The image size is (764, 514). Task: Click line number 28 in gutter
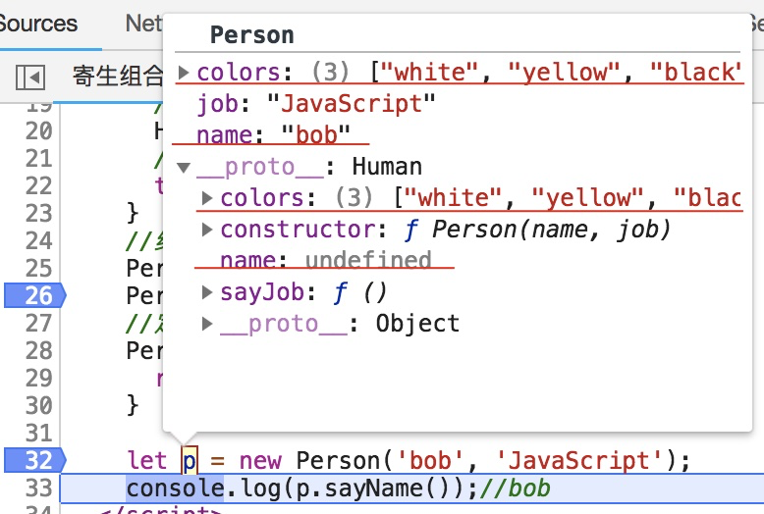coord(38,350)
